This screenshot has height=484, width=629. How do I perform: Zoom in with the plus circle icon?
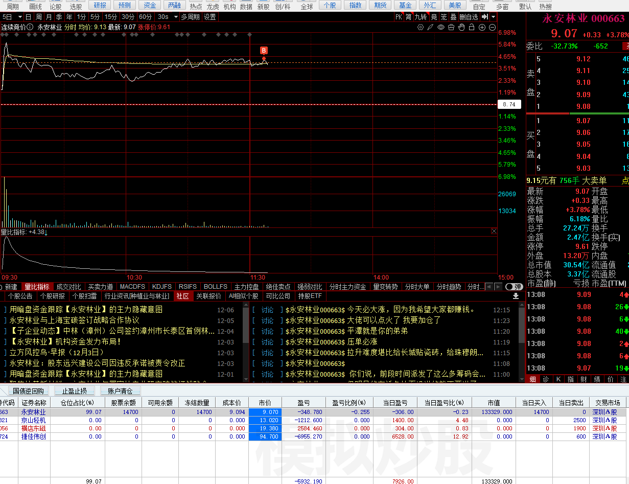pyautogui.click(x=482, y=27)
